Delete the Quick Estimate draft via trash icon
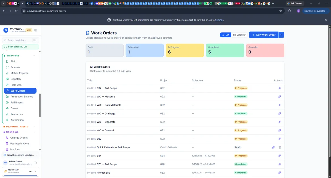Screen dimensions: 331x178 (x=280, y=147)
